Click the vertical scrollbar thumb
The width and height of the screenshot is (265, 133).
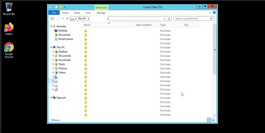(x=215, y=50)
